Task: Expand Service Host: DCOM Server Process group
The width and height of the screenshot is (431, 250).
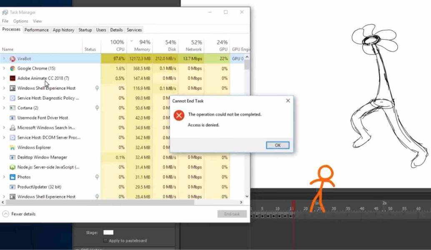Action: pos(4,137)
